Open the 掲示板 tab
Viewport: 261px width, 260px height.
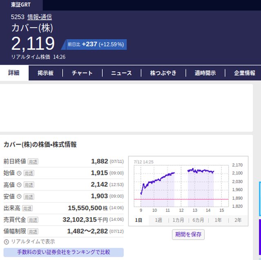point(45,73)
